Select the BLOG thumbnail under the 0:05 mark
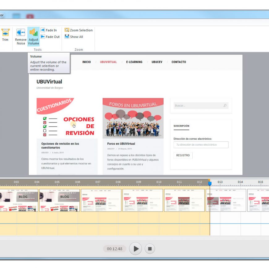This screenshot has width=269, height=269. click(60, 200)
